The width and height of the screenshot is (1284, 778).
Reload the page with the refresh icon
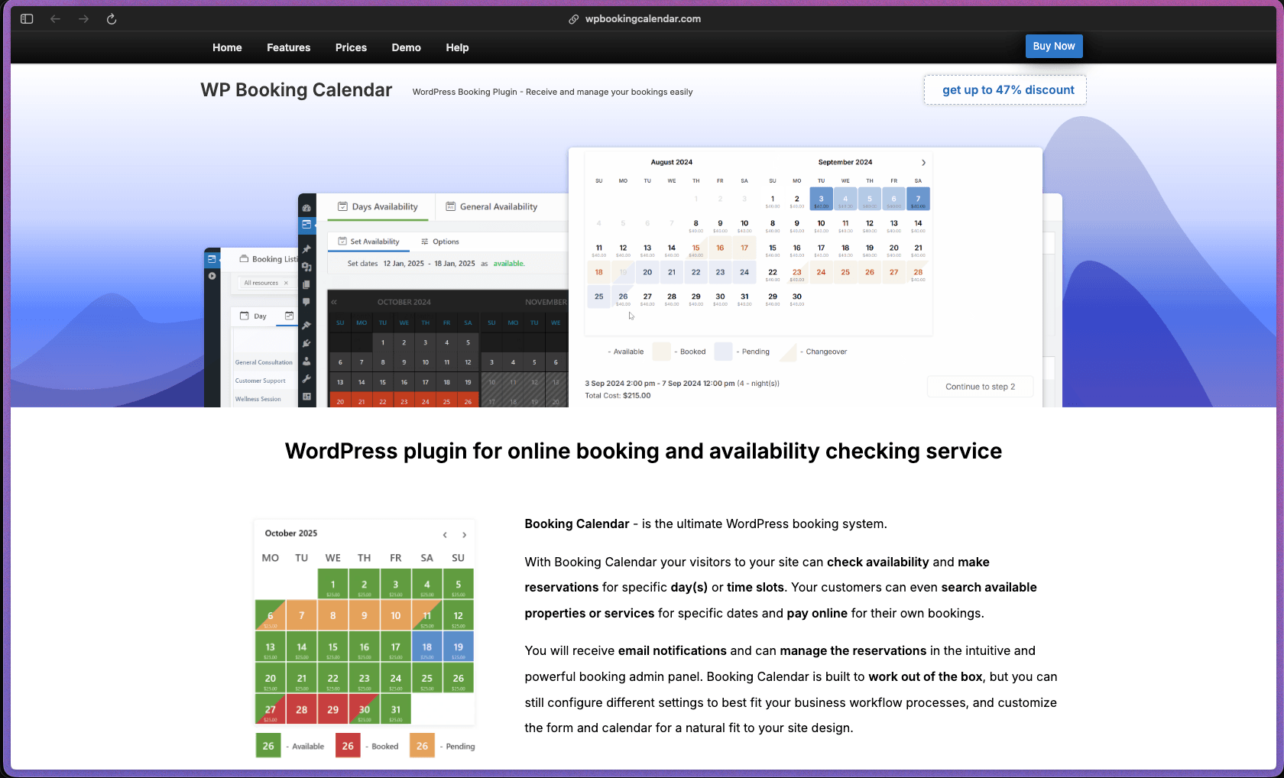(112, 19)
